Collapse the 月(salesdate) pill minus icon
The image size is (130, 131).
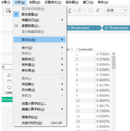pyautogui.click(x=106, y=28)
